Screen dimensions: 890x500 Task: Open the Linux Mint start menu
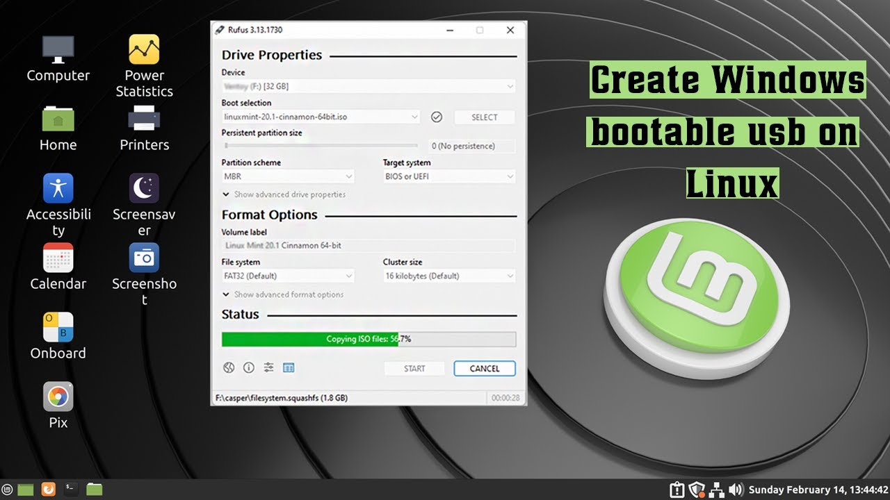tap(8, 490)
